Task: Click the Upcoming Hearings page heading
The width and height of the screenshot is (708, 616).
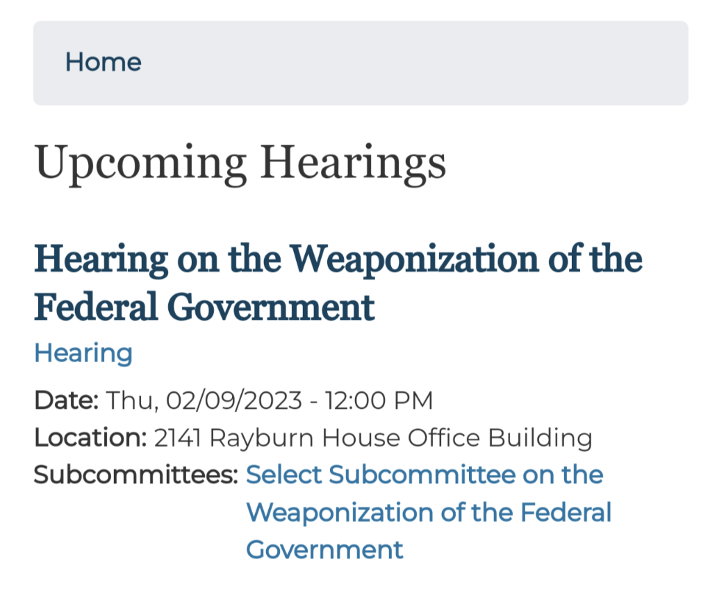Action: tap(240, 163)
